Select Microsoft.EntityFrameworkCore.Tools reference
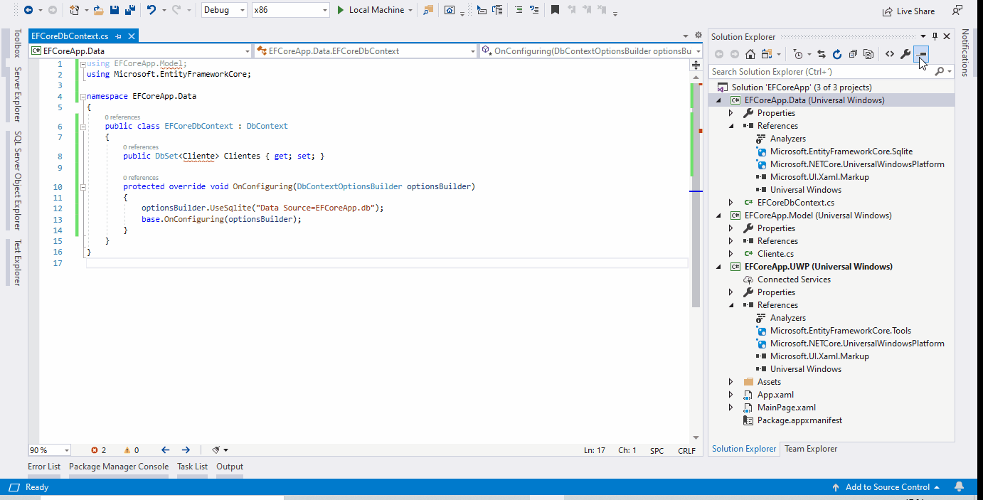 click(x=840, y=331)
